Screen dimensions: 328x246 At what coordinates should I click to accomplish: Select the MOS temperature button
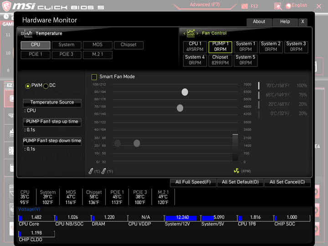pyautogui.click(x=97, y=45)
